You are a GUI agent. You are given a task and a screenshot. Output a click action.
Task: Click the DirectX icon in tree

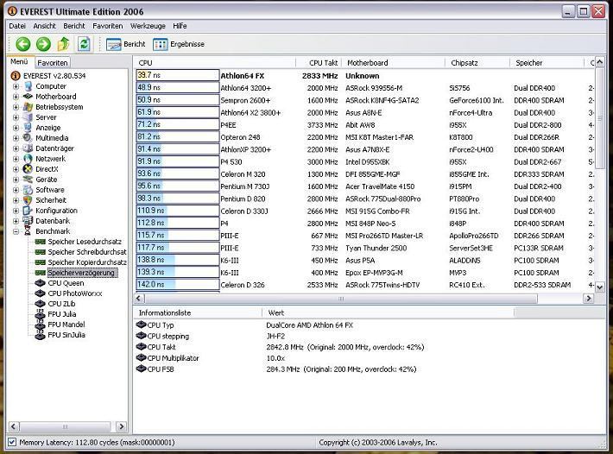click(28, 169)
